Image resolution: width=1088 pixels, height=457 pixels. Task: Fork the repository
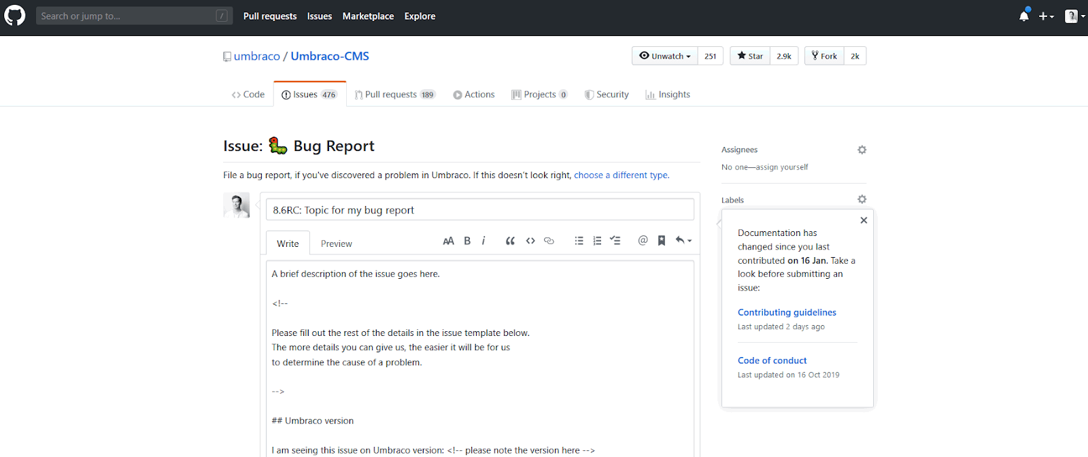coord(824,56)
